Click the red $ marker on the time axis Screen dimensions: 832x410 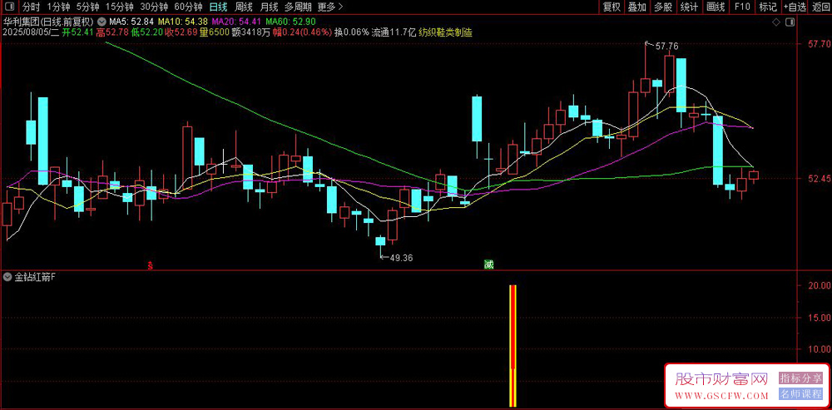pyautogui.click(x=151, y=265)
